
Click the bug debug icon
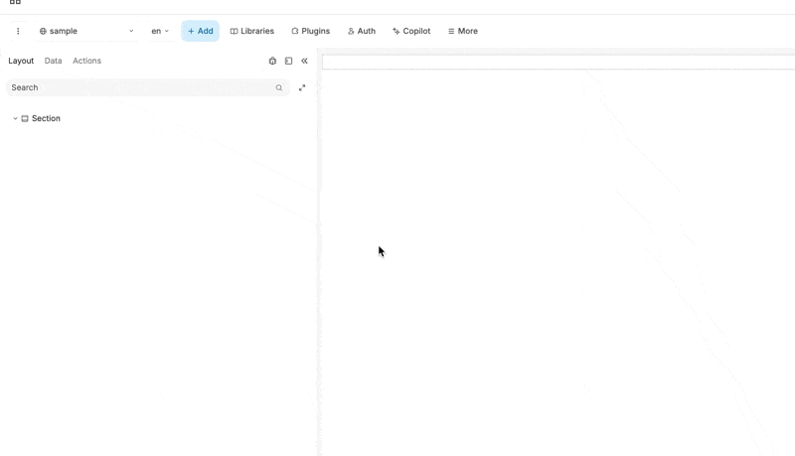pyautogui.click(x=272, y=61)
